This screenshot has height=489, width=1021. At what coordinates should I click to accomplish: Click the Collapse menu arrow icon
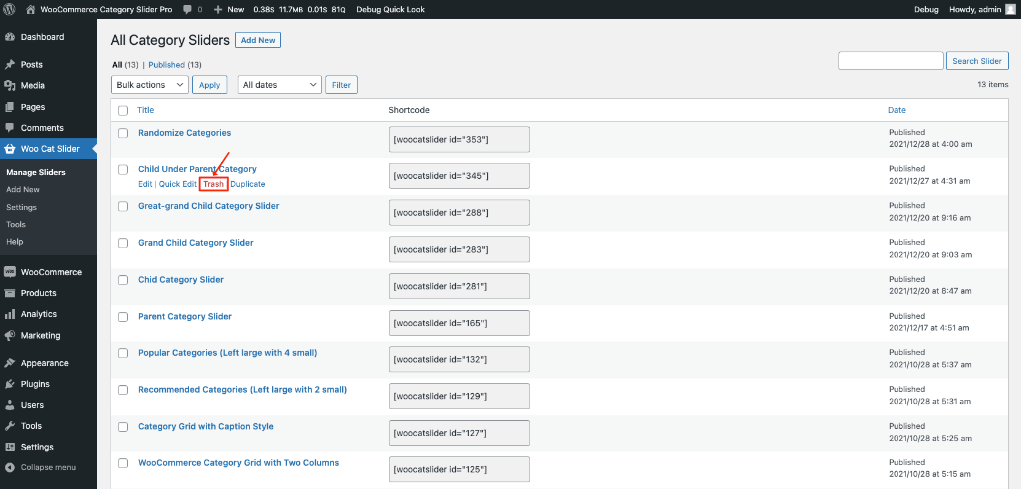10,467
